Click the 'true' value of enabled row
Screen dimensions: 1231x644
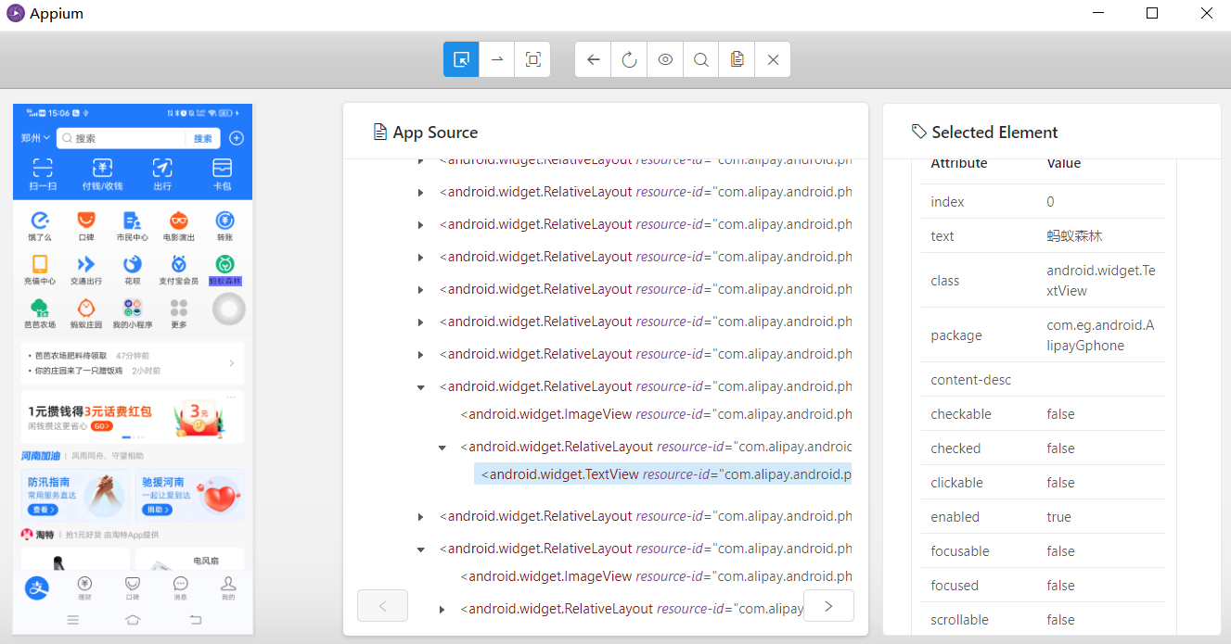pyautogui.click(x=1058, y=517)
